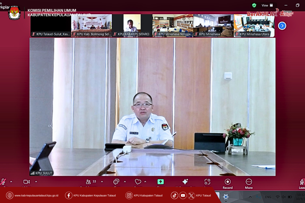Click the green Share screen icon

(160, 182)
